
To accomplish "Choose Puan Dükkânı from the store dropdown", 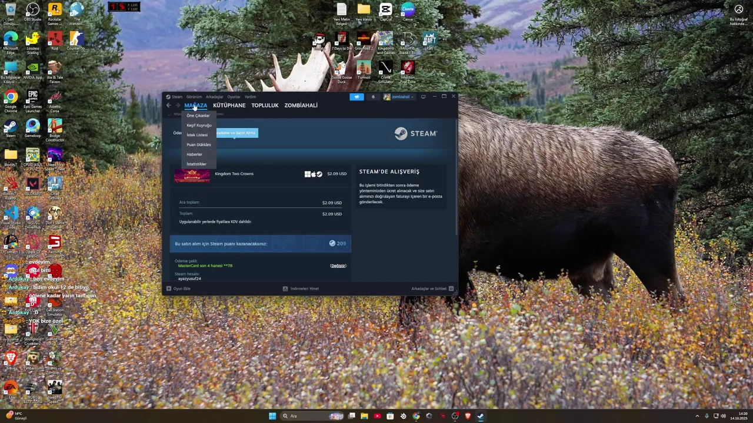I will click(199, 145).
